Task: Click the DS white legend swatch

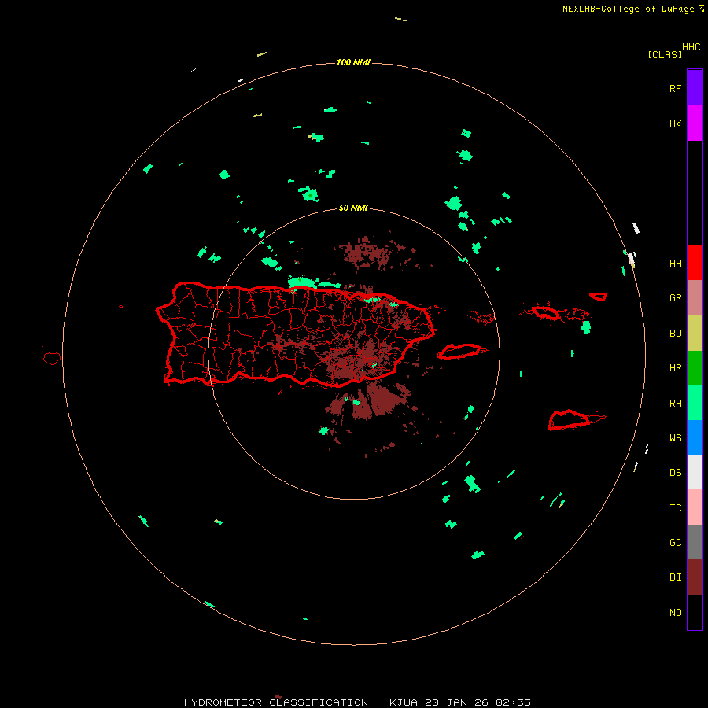Action: tap(695, 472)
